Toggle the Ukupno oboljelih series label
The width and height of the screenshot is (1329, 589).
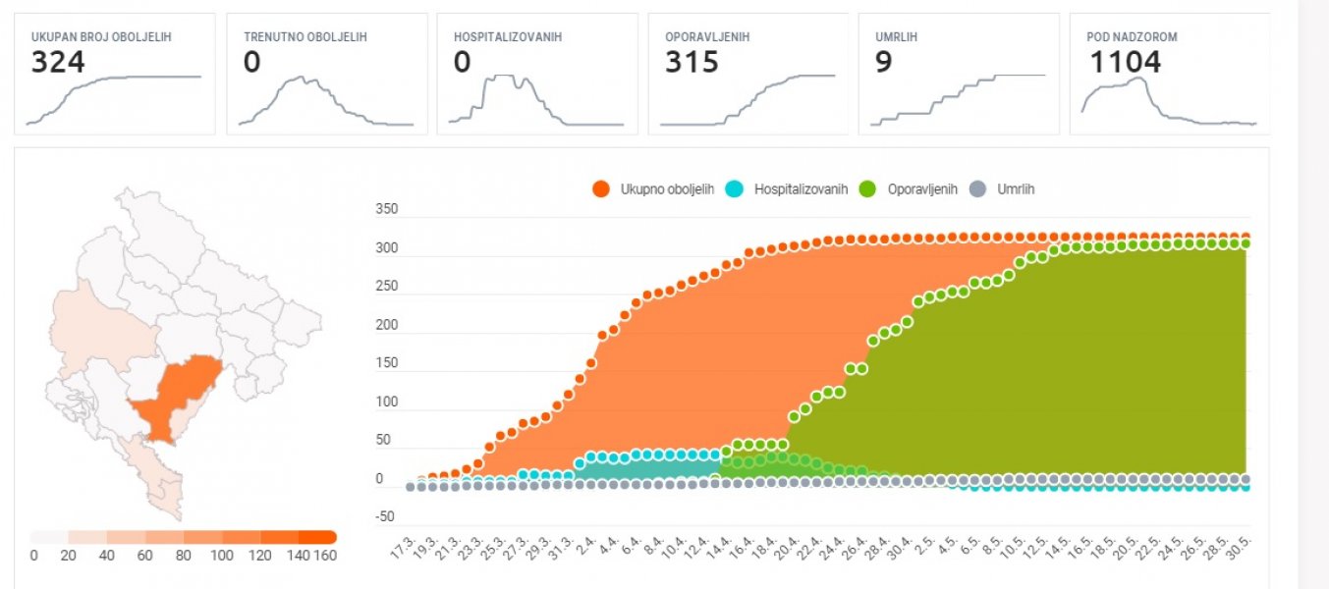tap(668, 189)
